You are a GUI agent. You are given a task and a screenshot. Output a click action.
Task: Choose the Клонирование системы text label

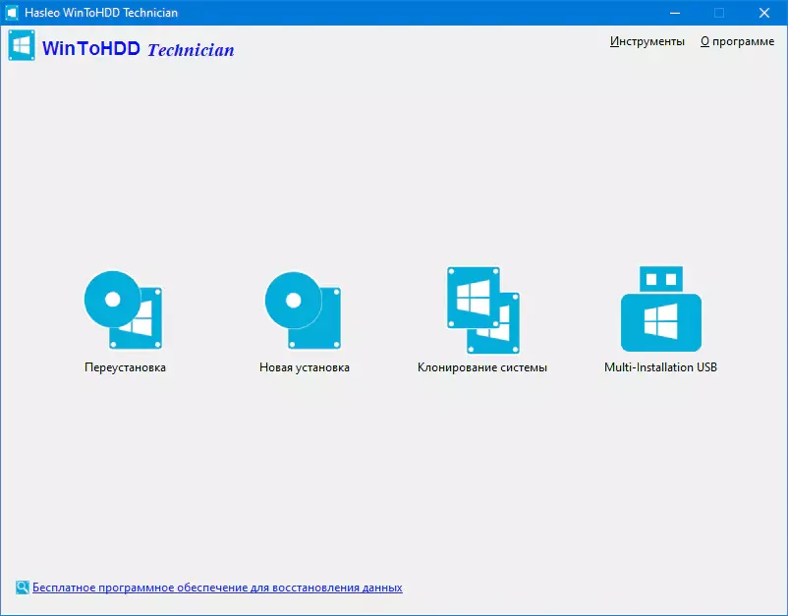481,367
